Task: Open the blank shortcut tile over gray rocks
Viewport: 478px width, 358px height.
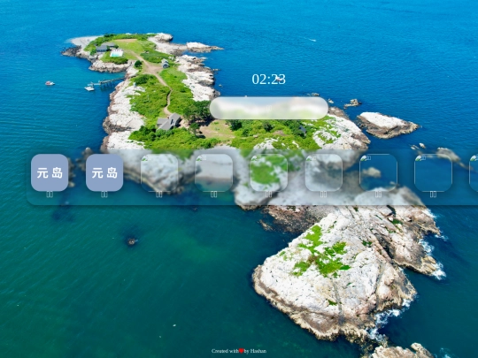Action: point(323,172)
